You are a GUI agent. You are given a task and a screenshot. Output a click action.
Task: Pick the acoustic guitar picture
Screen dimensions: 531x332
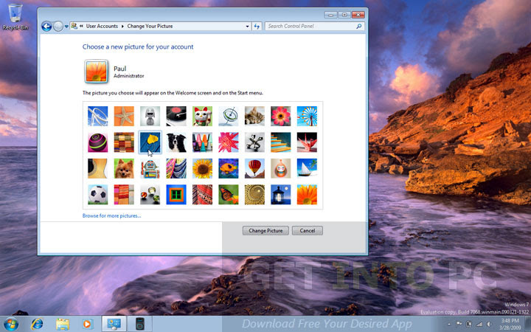point(97,168)
